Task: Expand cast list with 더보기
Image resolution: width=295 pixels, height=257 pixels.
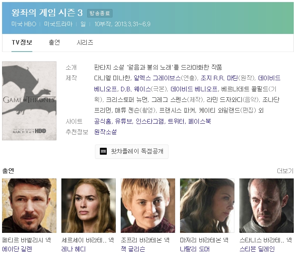Action: coord(285,171)
